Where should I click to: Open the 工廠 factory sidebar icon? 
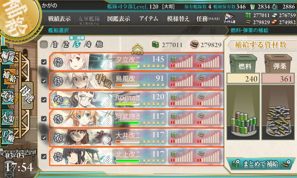pos(8,137)
